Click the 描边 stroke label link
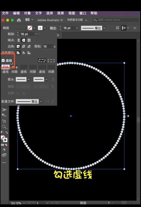Viewport: 141px width, 207px height. click(53, 28)
